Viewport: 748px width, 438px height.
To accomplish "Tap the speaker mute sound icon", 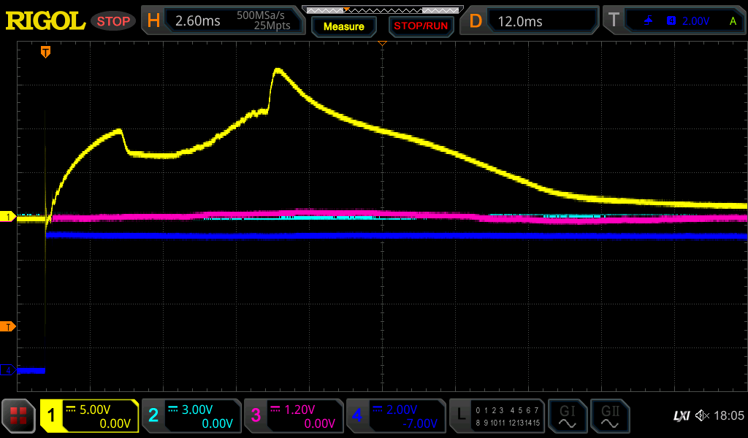I will click(702, 416).
